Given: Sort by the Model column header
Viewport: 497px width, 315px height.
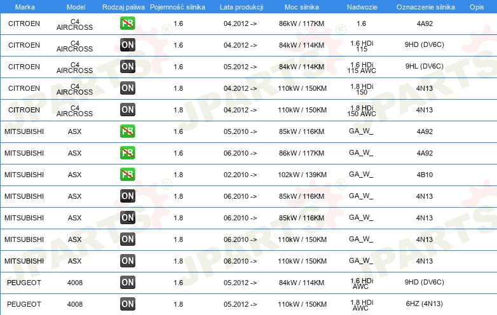Looking at the screenshot, I should point(76,7).
